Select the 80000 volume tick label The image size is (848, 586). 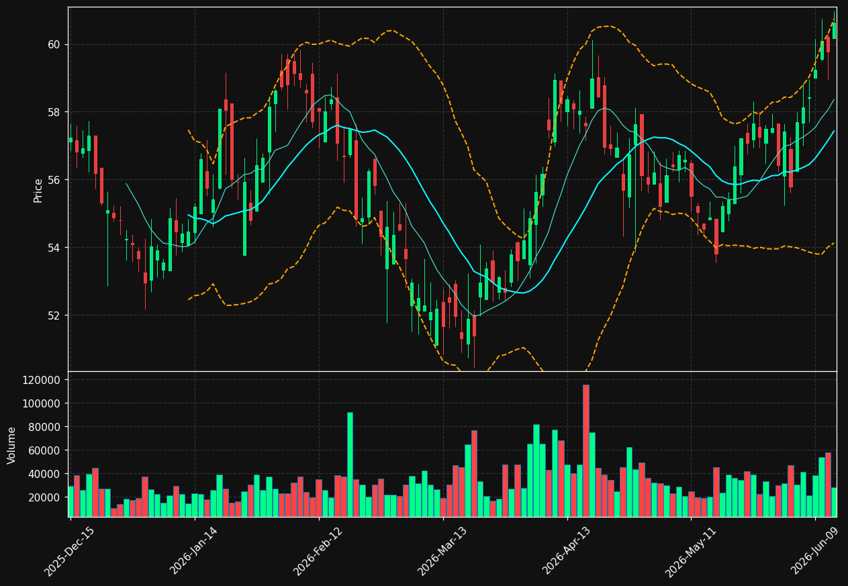click(44, 427)
